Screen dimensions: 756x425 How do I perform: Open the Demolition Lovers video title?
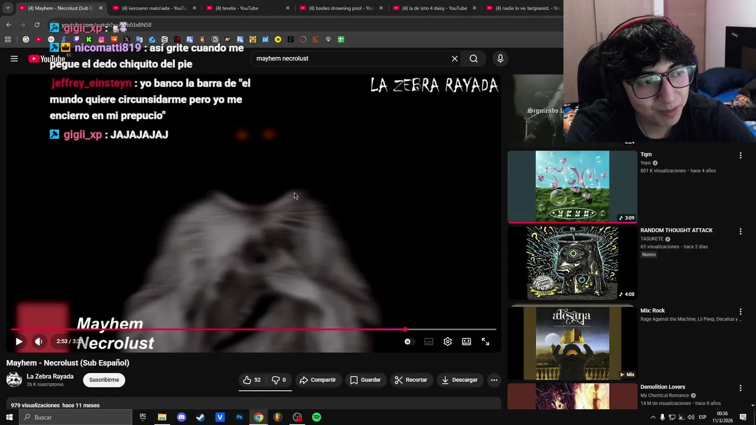coord(663,387)
